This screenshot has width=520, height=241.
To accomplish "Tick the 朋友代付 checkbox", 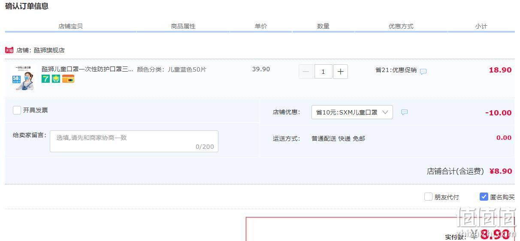I will tap(428, 197).
